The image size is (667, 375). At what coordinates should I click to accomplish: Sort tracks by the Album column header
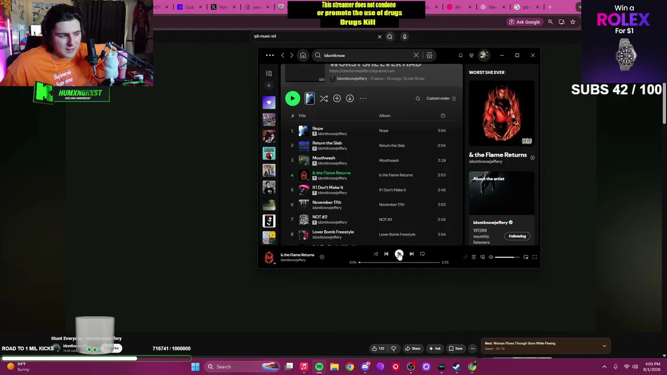(385, 116)
